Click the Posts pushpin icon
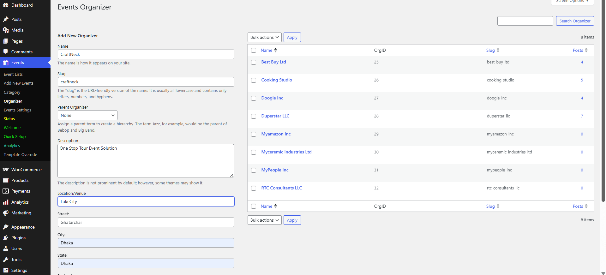This screenshot has width=606, height=275. [x=6, y=19]
